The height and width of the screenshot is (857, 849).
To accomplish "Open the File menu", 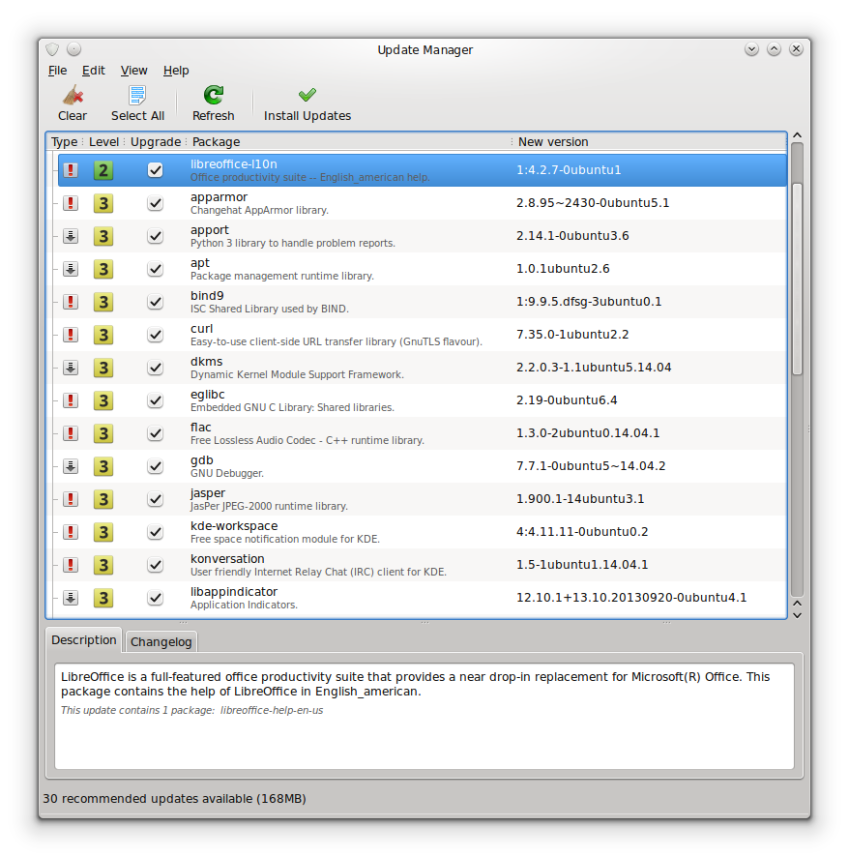I will 57,71.
